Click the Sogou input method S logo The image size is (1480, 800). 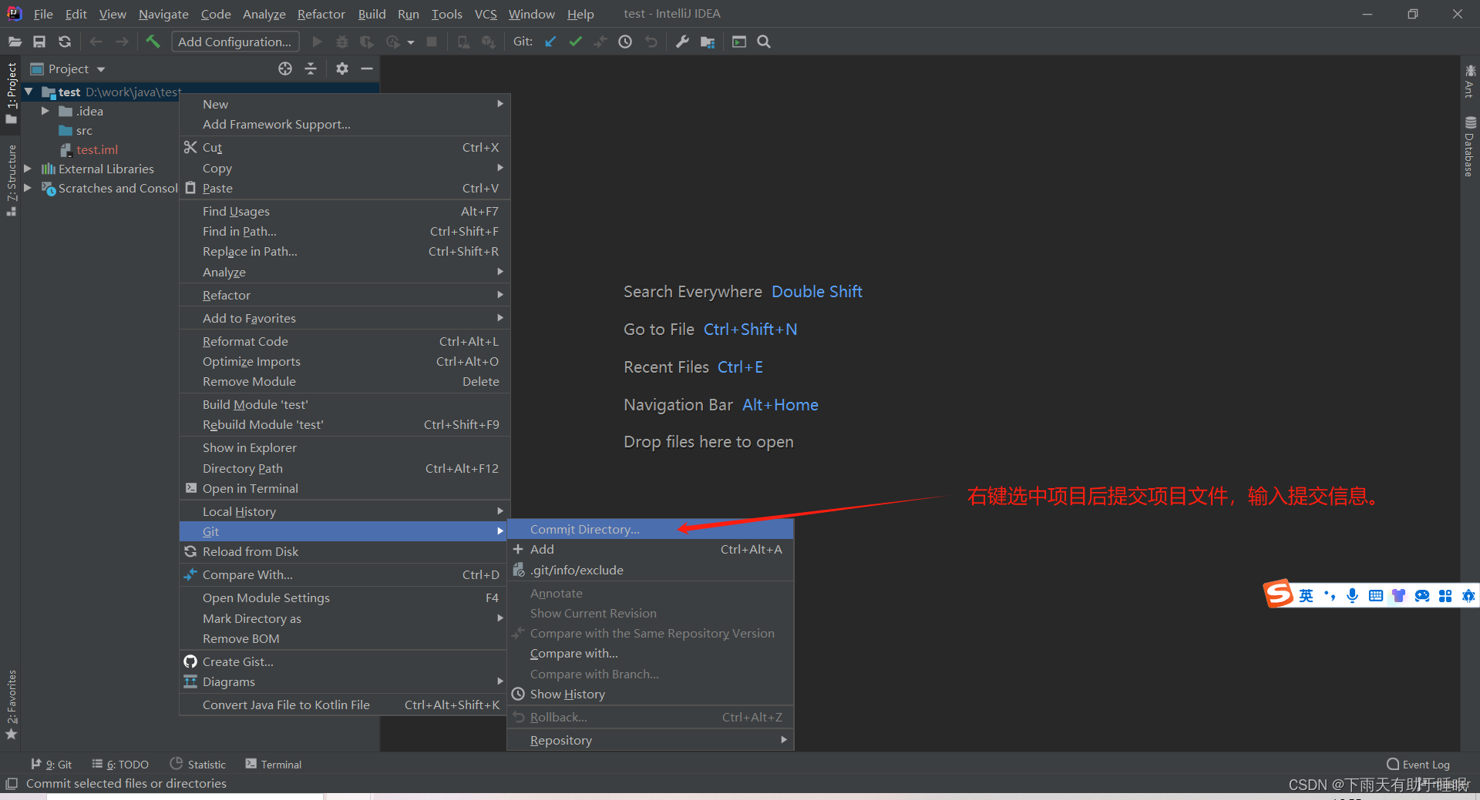[x=1278, y=594]
